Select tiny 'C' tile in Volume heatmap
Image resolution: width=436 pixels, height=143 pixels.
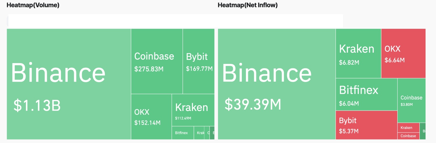(207, 133)
